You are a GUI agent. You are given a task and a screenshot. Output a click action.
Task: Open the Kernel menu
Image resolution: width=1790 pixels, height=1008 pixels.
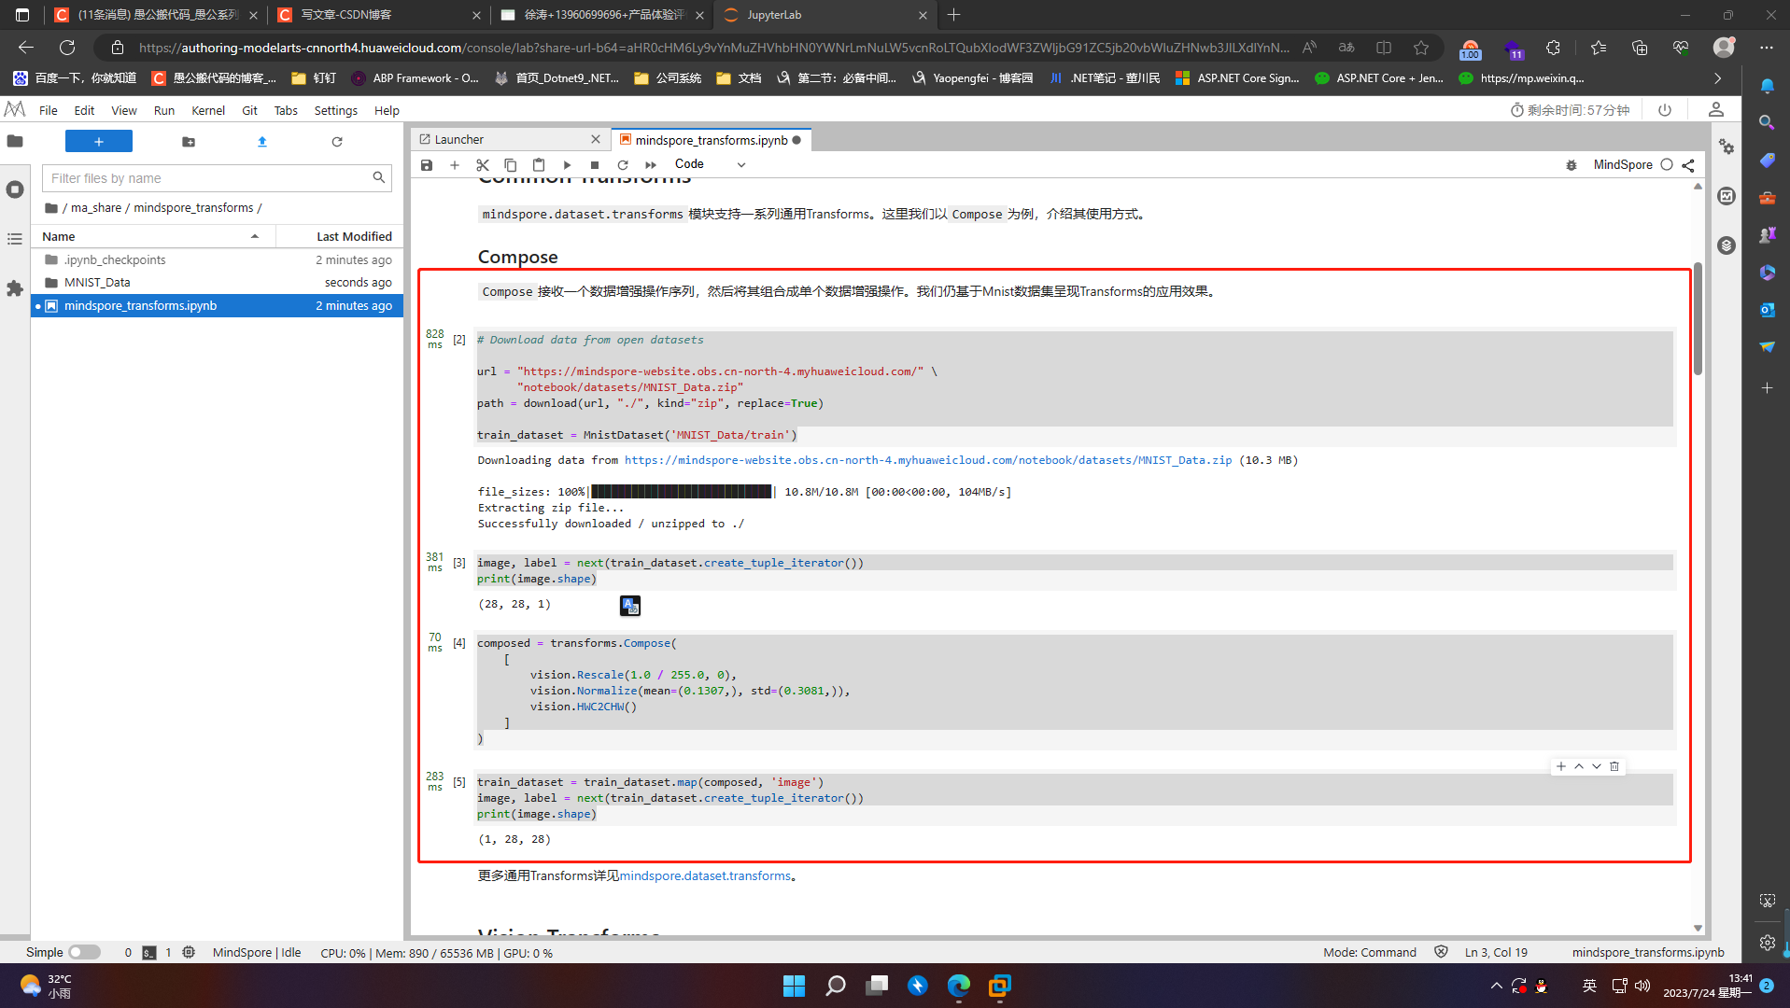[208, 110]
